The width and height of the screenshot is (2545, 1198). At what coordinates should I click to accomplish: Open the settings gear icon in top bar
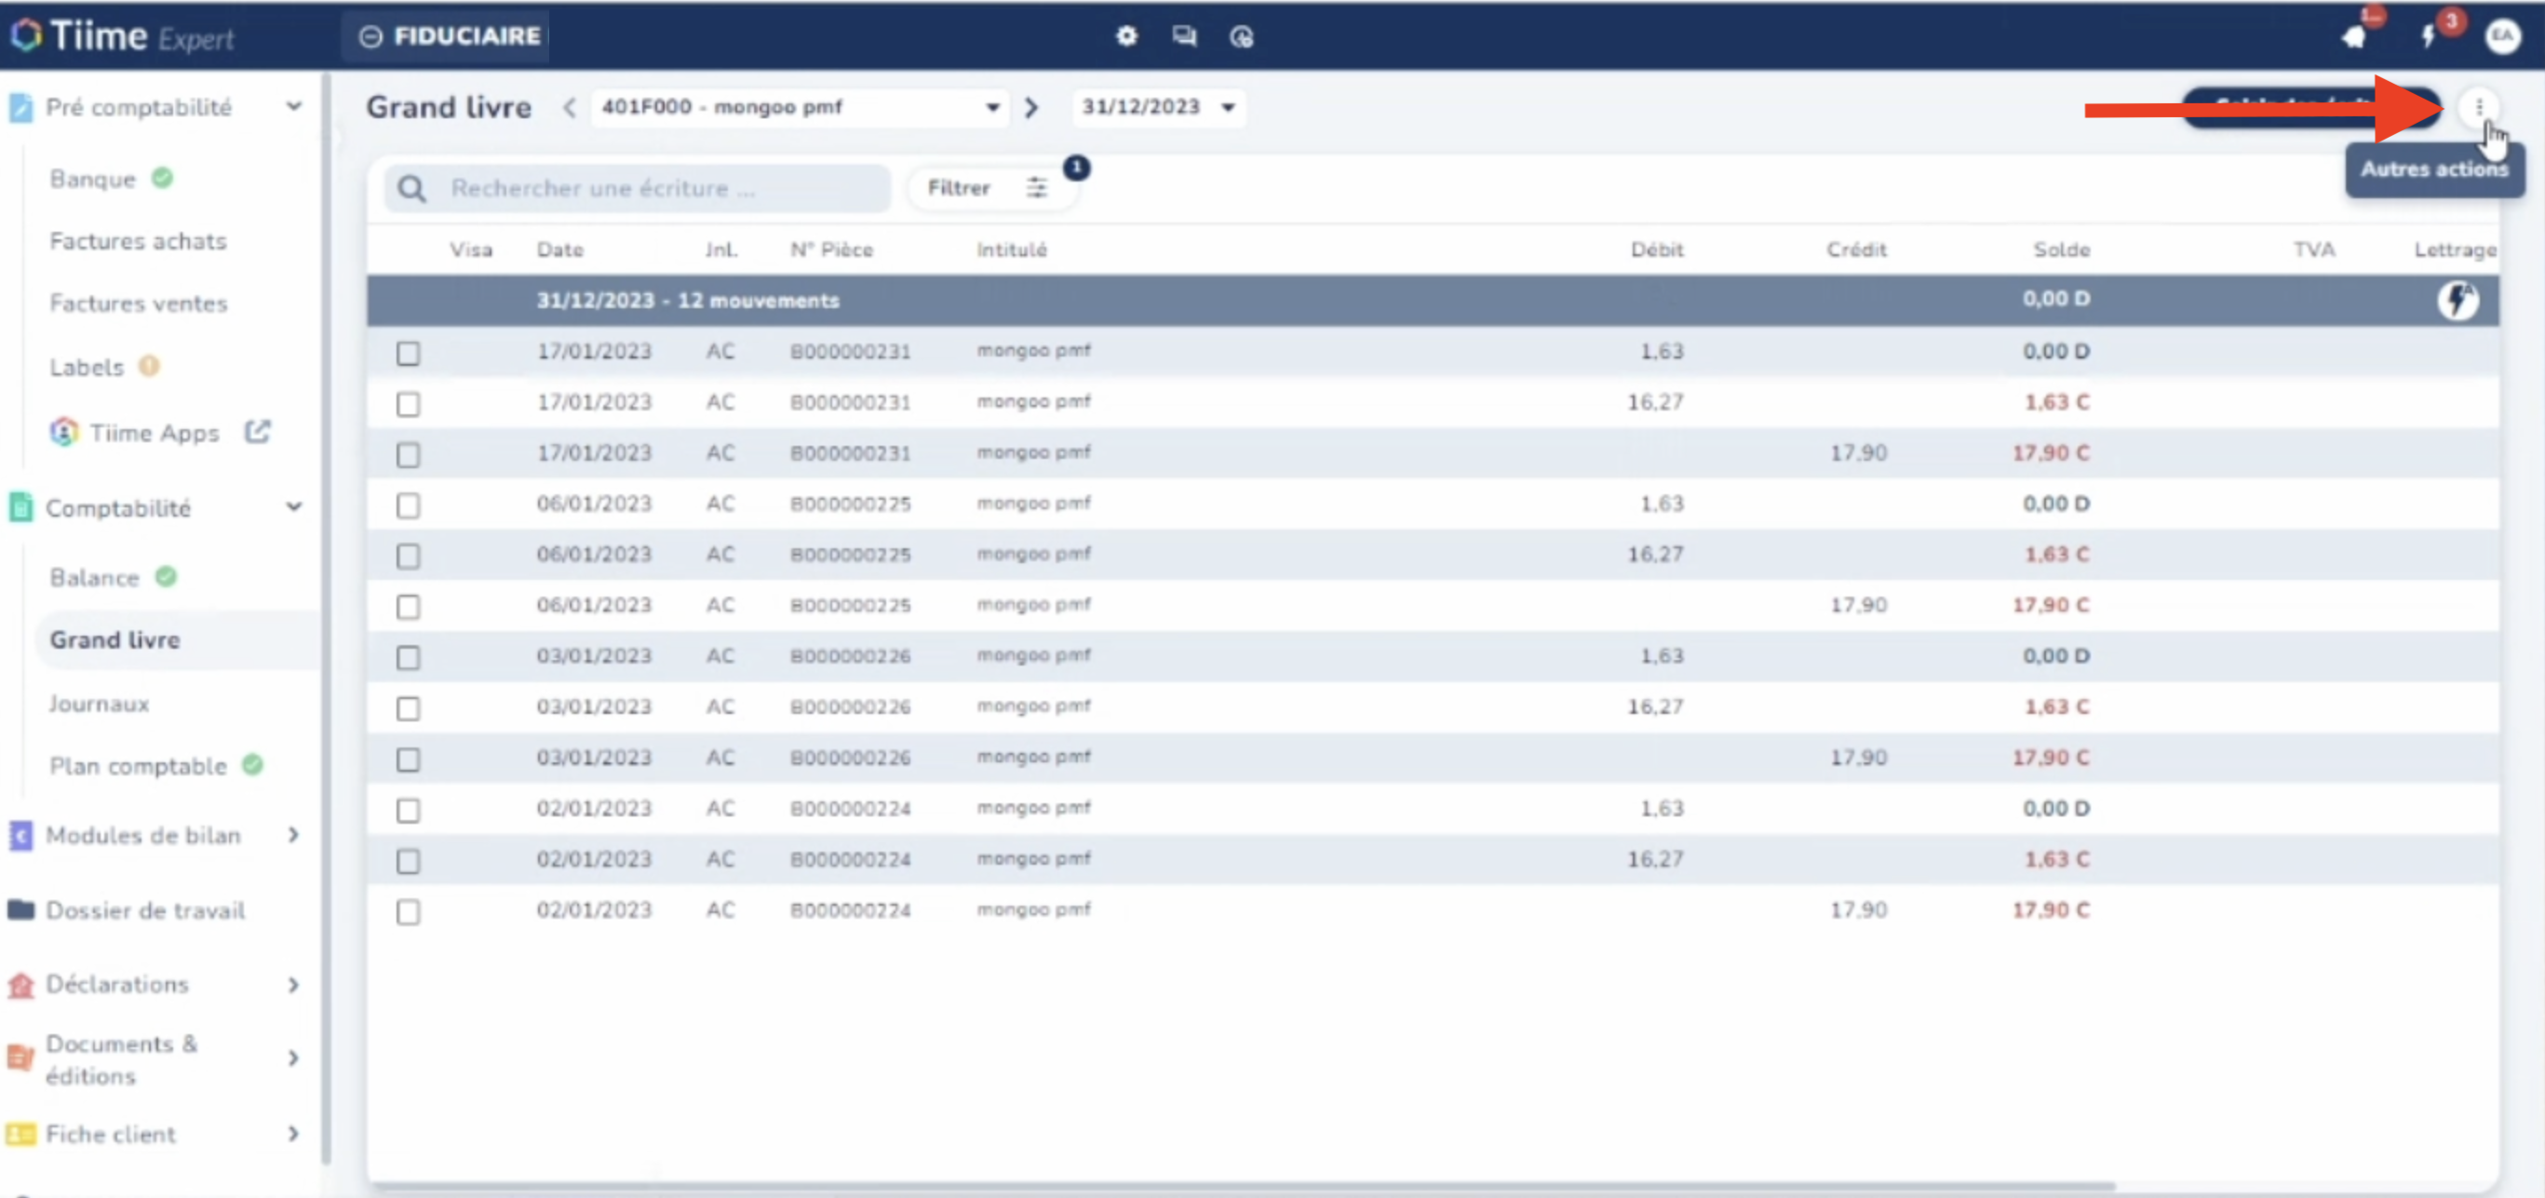(x=1126, y=36)
